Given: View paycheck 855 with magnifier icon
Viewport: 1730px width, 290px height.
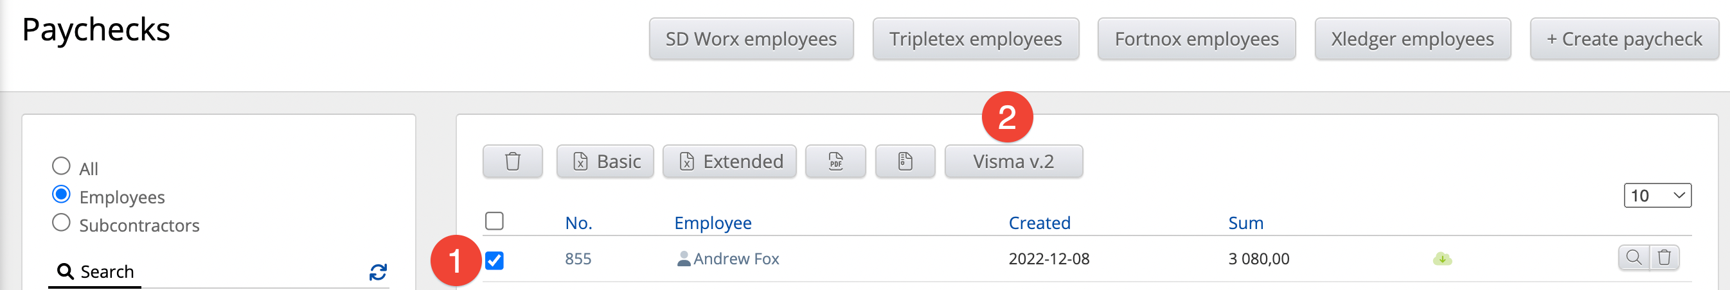Looking at the screenshot, I should tap(1634, 257).
